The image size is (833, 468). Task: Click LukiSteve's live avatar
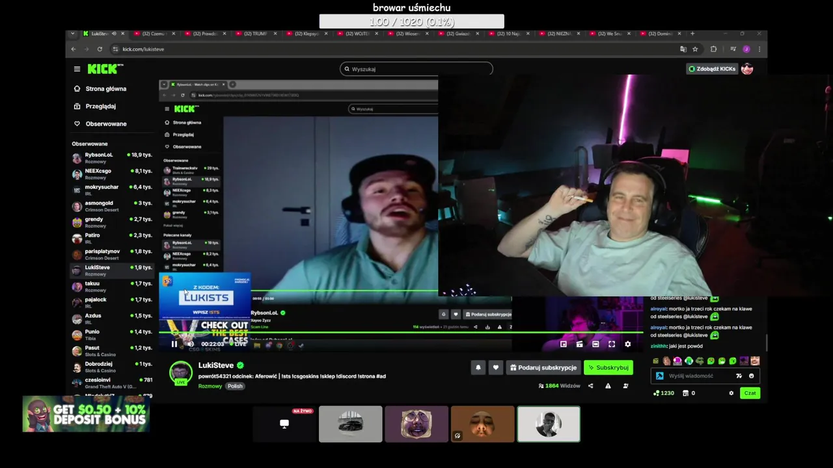click(x=181, y=373)
